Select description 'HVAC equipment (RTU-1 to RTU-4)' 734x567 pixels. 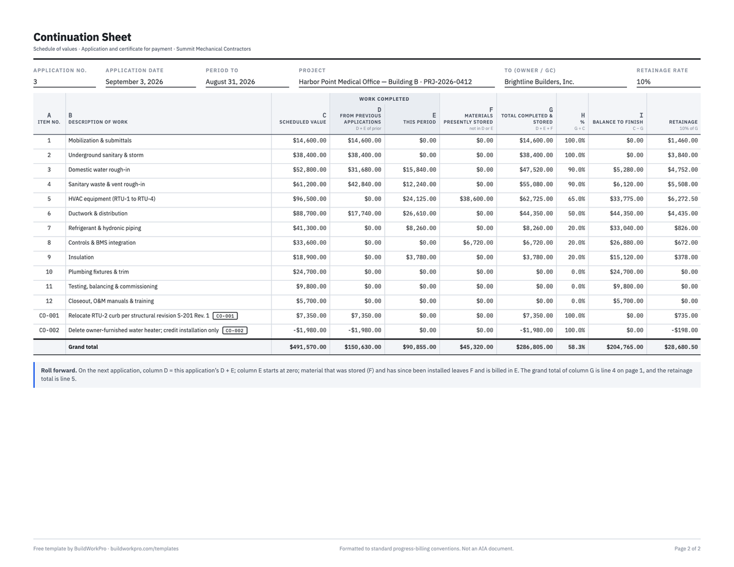112,199
